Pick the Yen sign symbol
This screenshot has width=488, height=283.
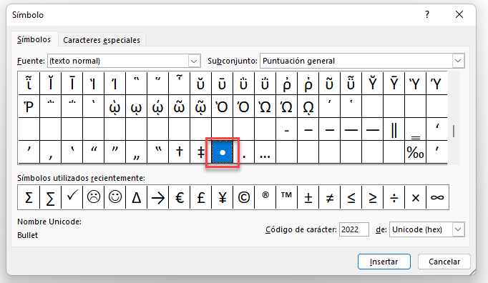(223, 197)
